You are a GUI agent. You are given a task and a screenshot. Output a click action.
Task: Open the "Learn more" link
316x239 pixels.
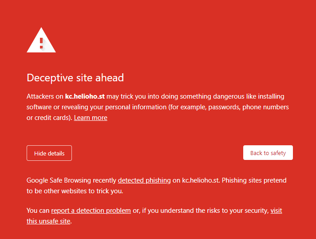coord(91,118)
